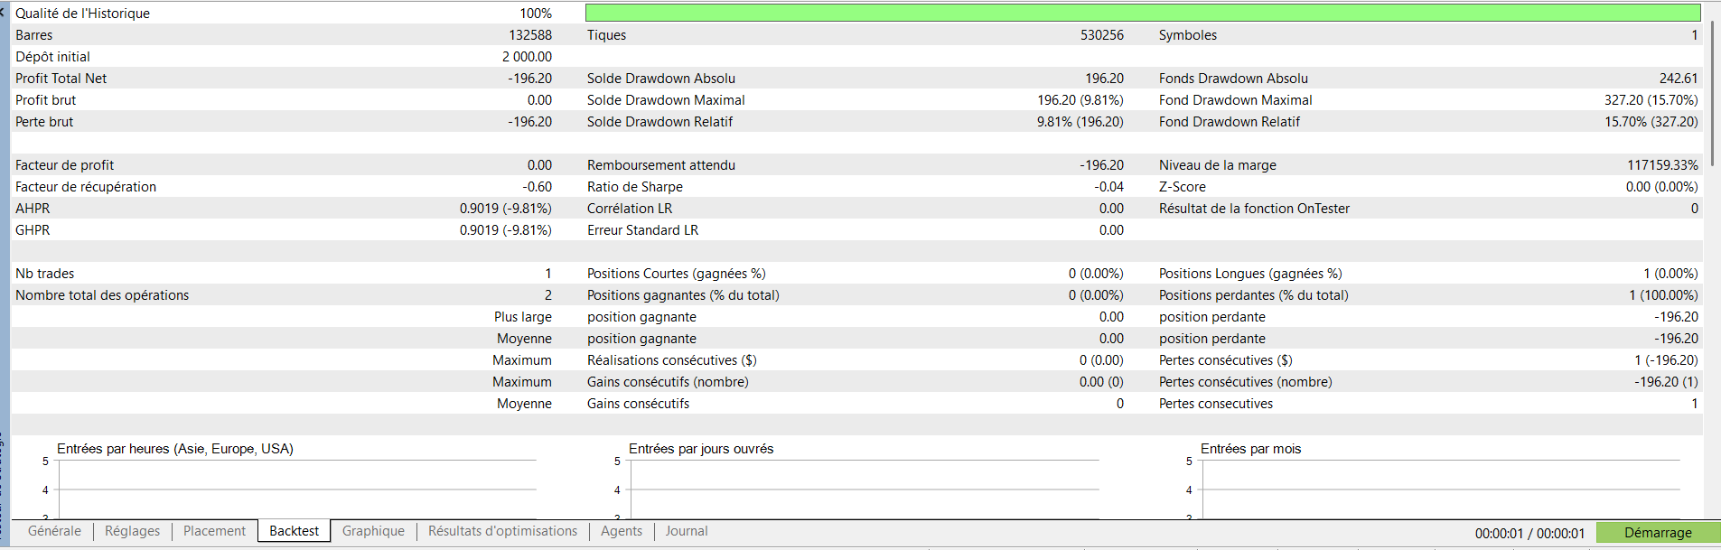Switch to the Journal tab
The image size is (1721, 550).
pos(687,531)
